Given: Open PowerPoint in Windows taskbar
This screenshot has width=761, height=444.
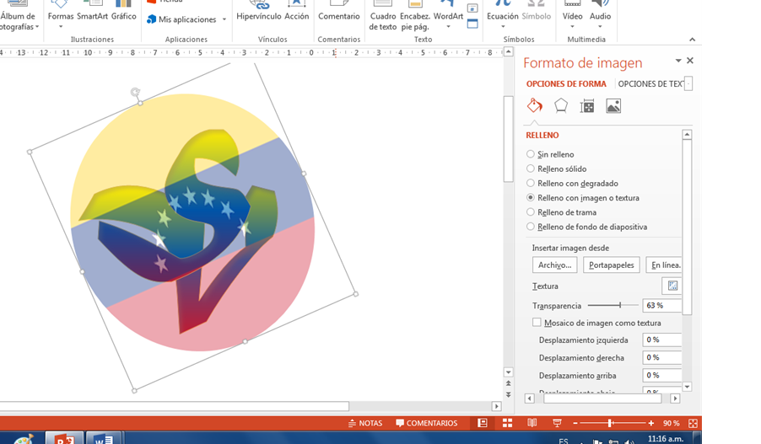Looking at the screenshot, I should point(65,439).
